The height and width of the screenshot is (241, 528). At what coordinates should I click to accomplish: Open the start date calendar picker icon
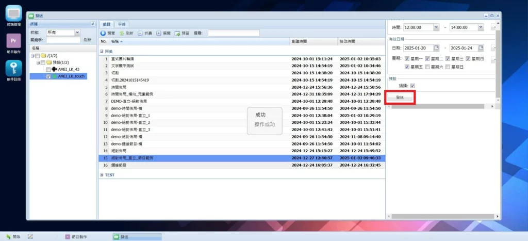coord(436,48)
